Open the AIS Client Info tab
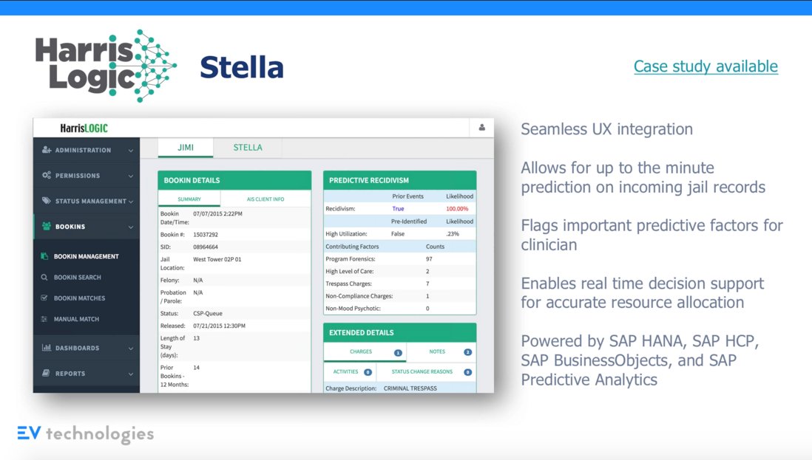 (x=265, y=199)
